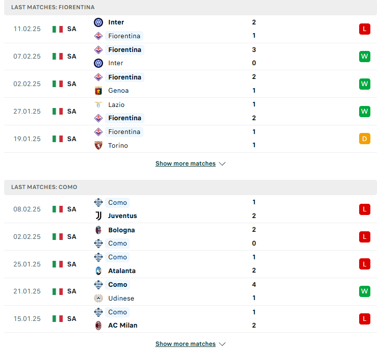Image resolution: width=377 pixels, height=350 pixels.
Task: Click the Lazio eagle crest icon
Action: 98,104
